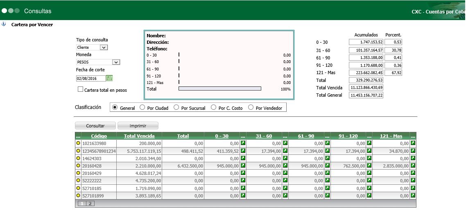Run the query with Consultar button
Viewport: 466px width, 220px height.
click(95, 126)
